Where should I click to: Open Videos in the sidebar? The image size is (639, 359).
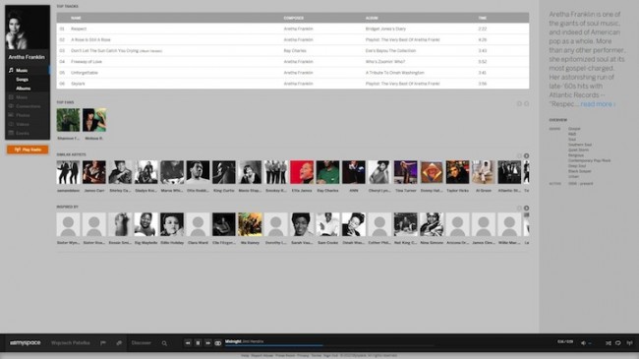click(x=23, y=125)
